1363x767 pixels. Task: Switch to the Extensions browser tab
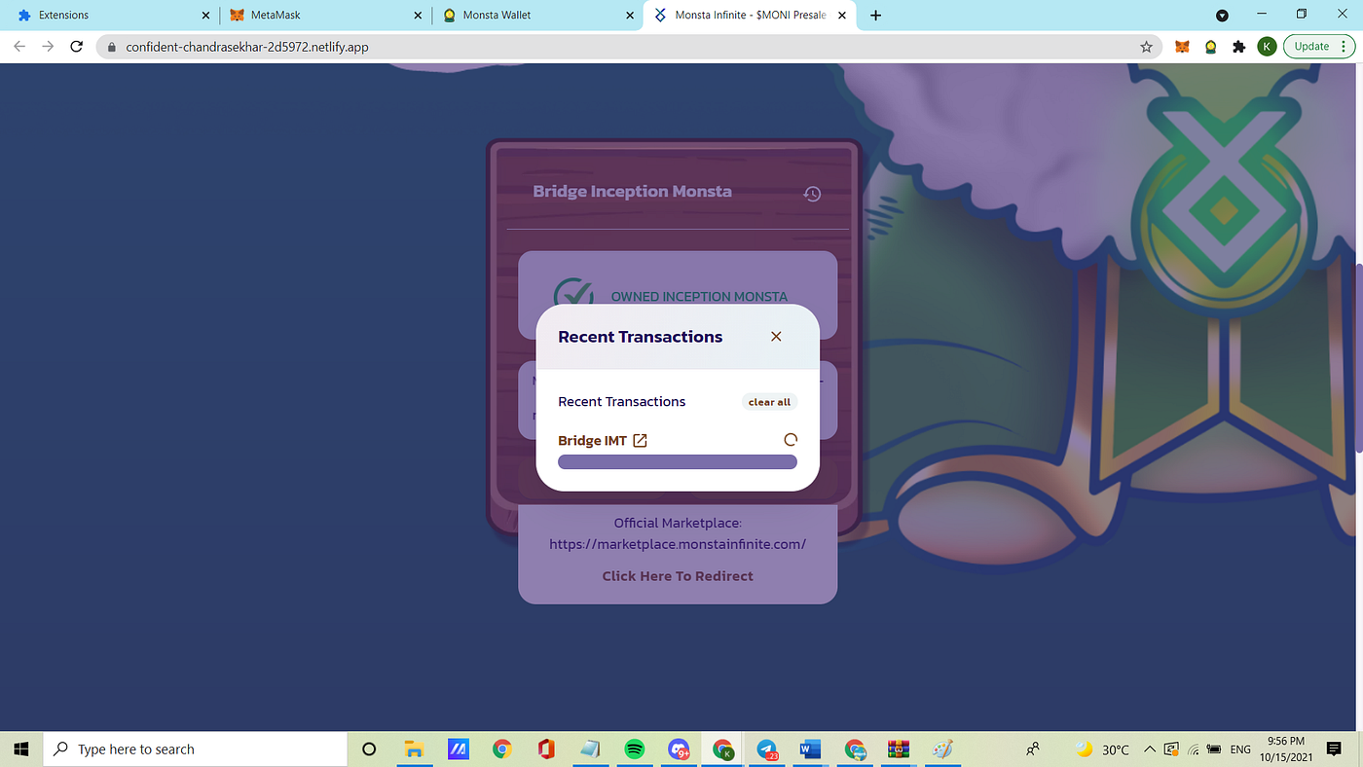pos(113,16)
